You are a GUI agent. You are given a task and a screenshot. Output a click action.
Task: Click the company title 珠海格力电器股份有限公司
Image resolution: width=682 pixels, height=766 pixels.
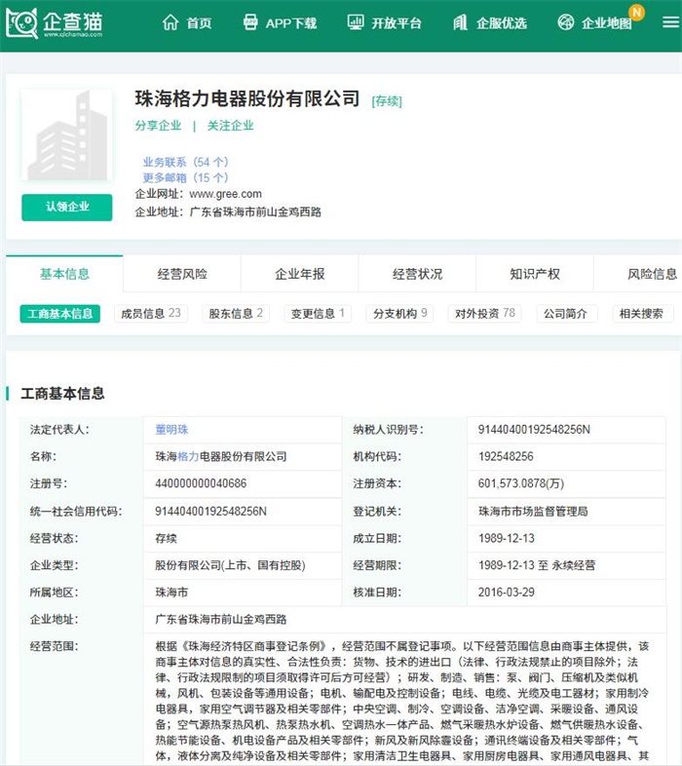click(247, 98)
